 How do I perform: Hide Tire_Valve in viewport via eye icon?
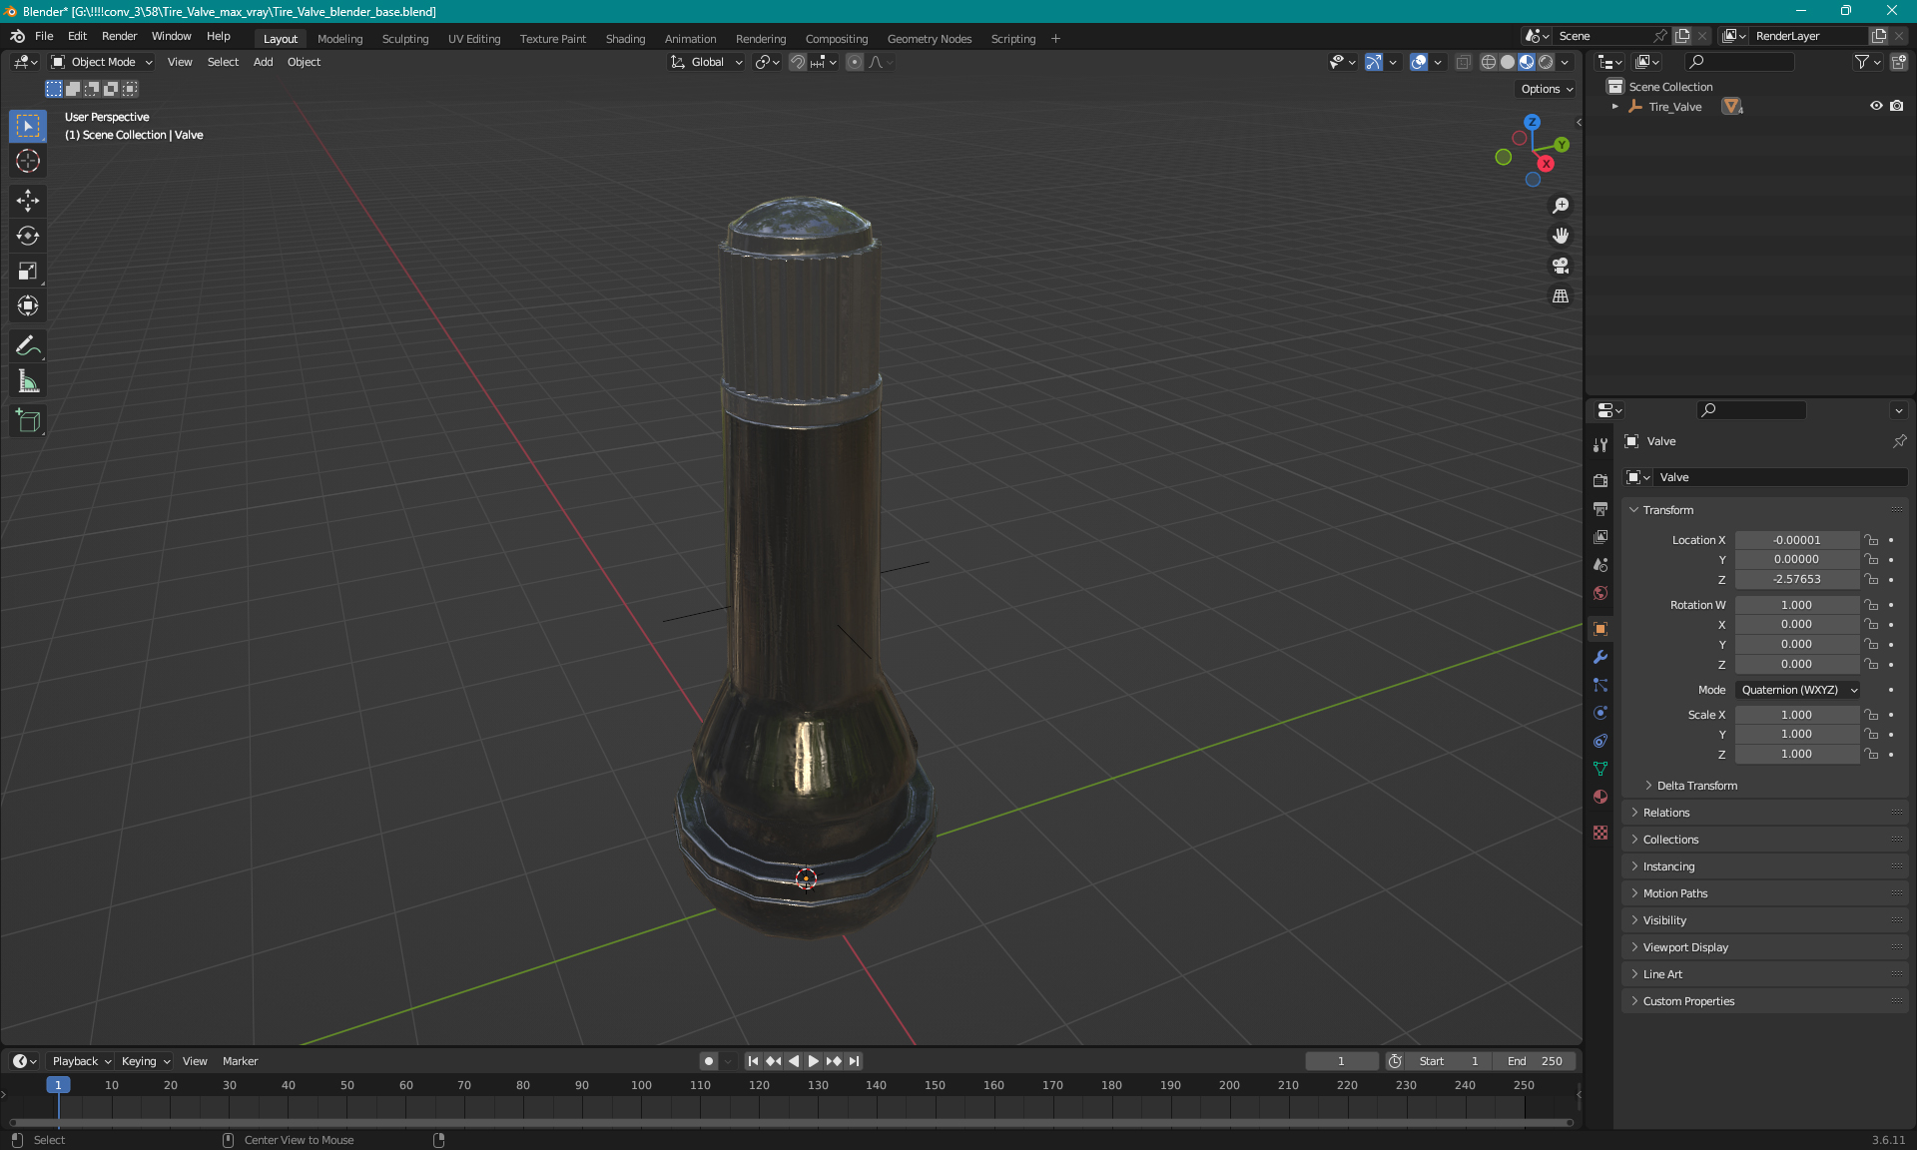(x=1876, y=106)
